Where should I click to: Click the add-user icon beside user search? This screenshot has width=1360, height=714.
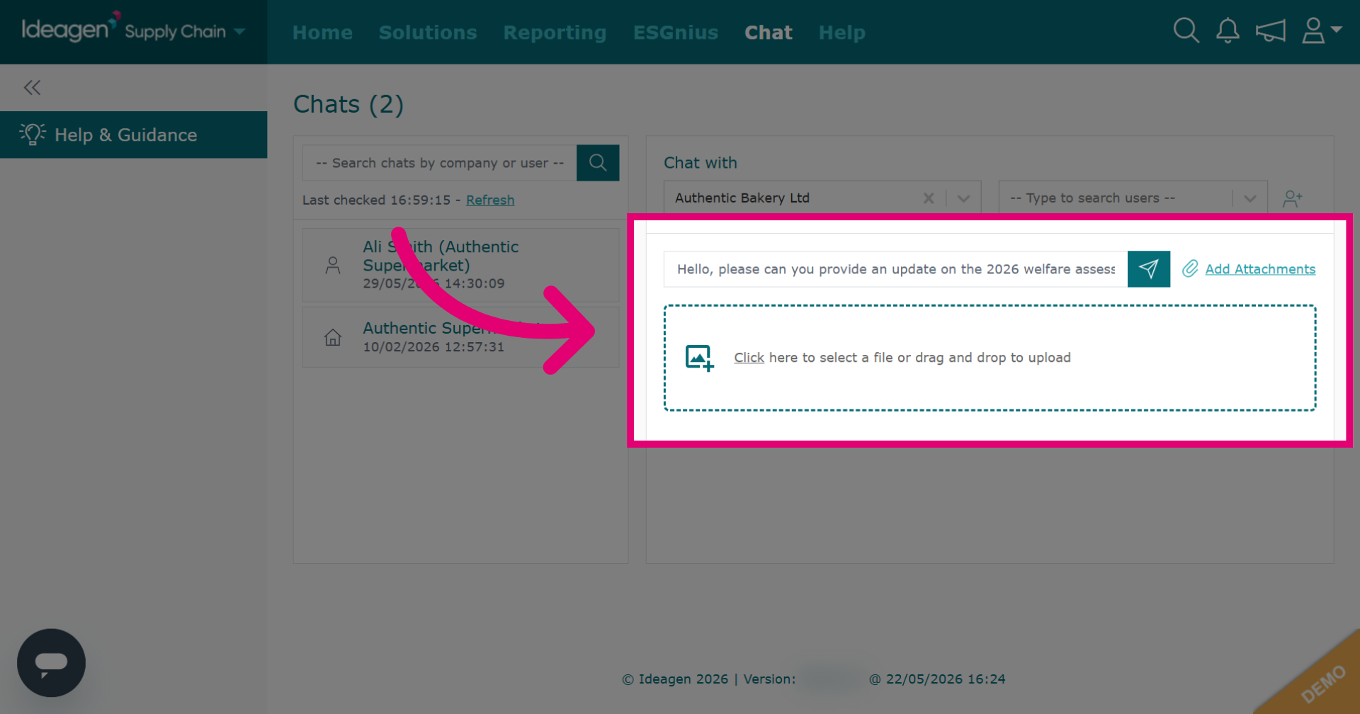coord(1293,198)
